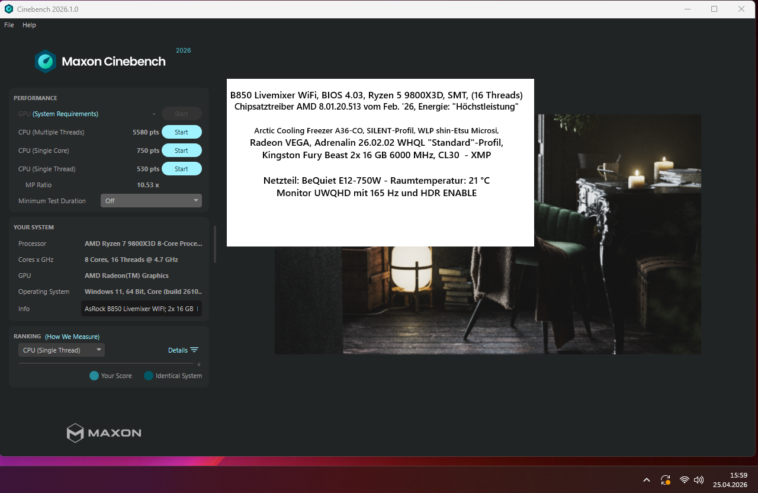Minimize the Cinebench window

687,9
